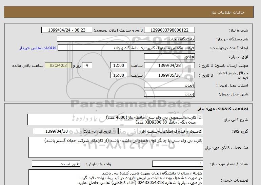Image resolution: width=261 pixels, height=185 pixels.
Task: Click the delivery city field زنجان
Action: pyautogui.click(x=169, y=94)
